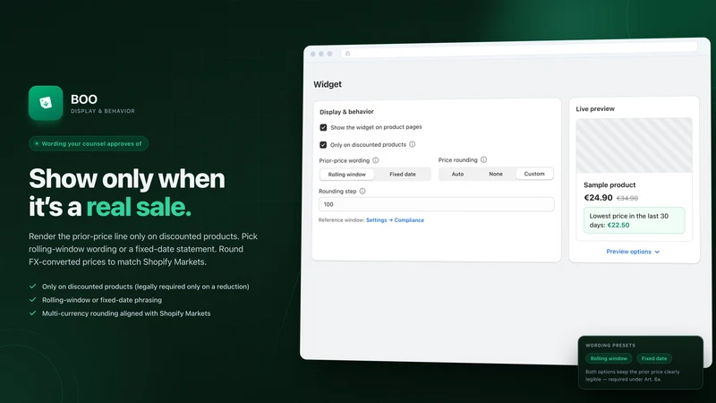Click the info icon beside Prior-price wording
Viewport: 716px width, 403px height.
[x=375, y=160]
